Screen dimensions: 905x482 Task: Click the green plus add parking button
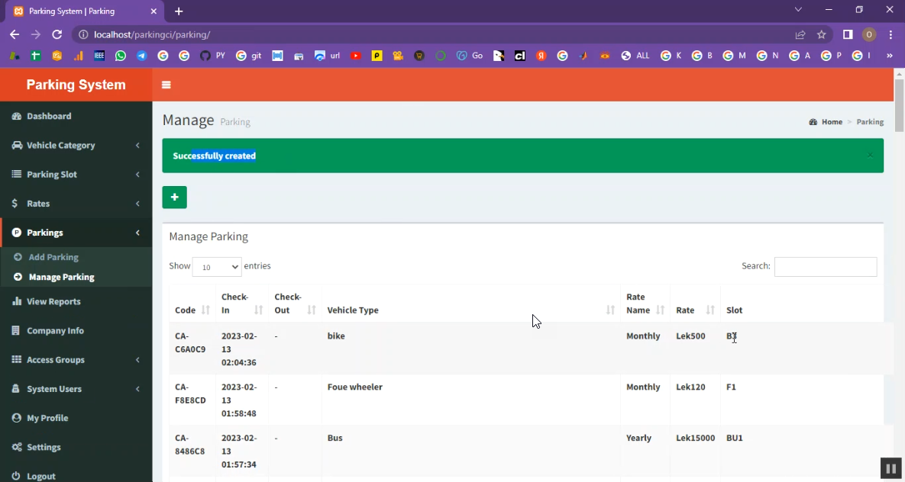(174, 198)
